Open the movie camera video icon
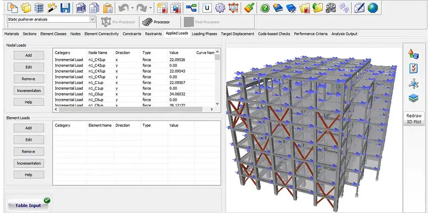Image resolution: width=430 pixels, height=213 pixels. point(331,8)
